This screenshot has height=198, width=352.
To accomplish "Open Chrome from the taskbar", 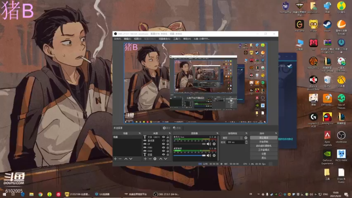I will (x=40, y=194).
